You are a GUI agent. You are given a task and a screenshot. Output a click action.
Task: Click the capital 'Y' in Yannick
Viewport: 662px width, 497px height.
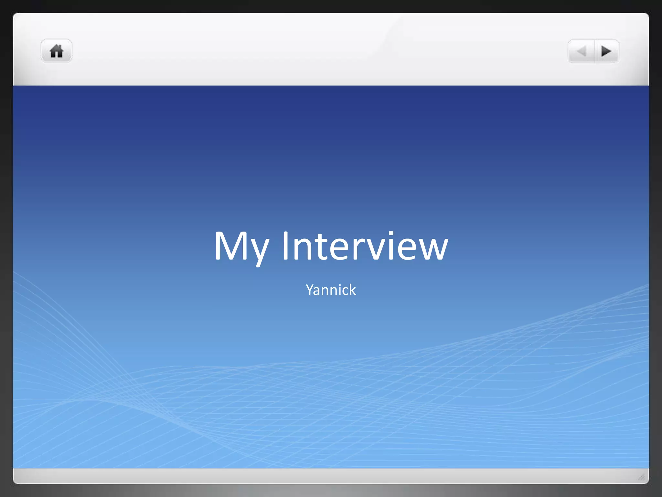pos(310,290)
